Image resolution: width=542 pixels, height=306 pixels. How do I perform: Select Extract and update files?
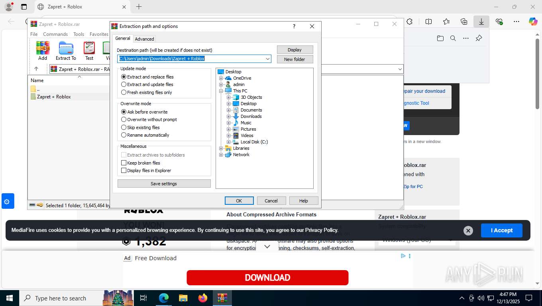point(147,84)
